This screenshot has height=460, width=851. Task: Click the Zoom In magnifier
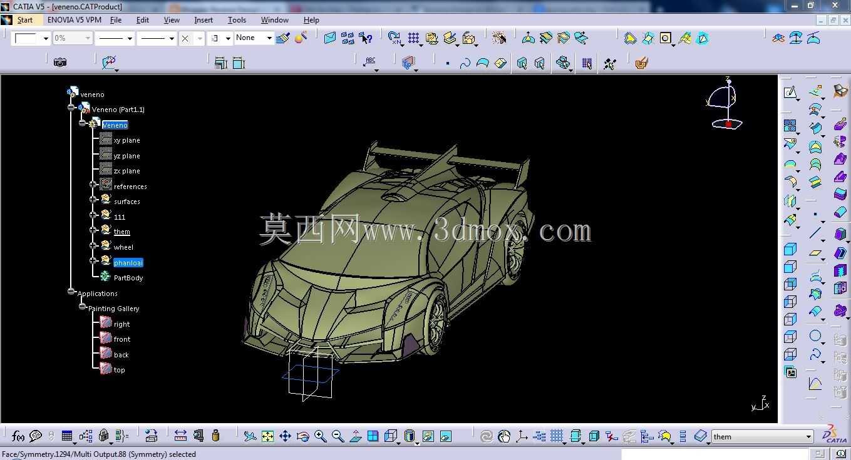pos(321,436)
